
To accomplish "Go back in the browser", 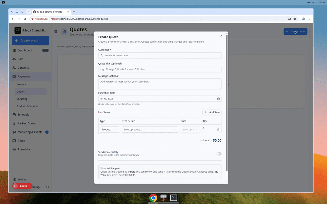I will (13, 19).
